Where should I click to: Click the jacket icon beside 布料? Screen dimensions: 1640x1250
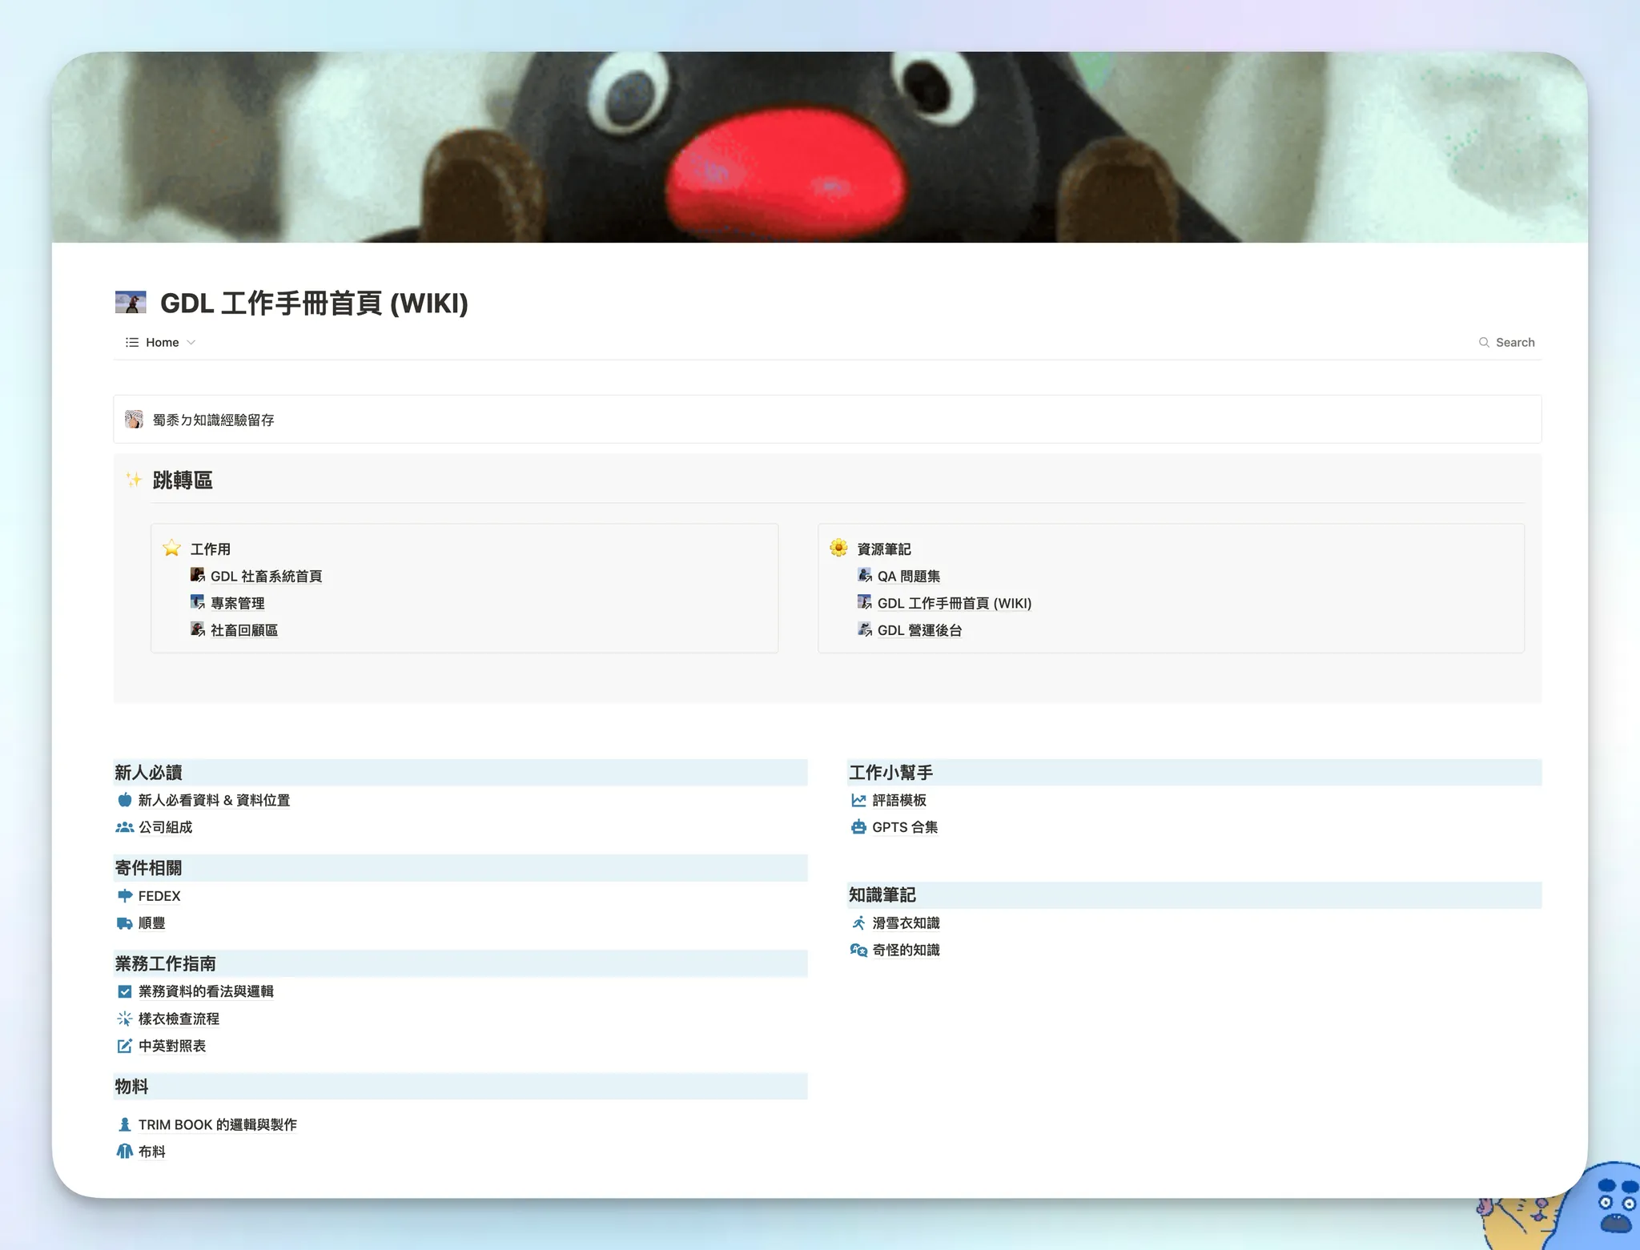(x=125, y=1152)
